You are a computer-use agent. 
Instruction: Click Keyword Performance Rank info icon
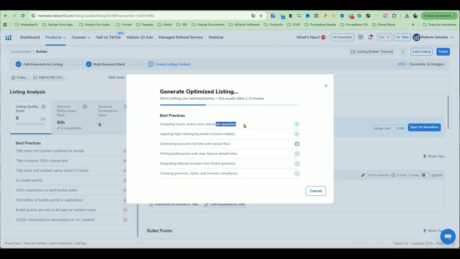click(x=85, y=106)
